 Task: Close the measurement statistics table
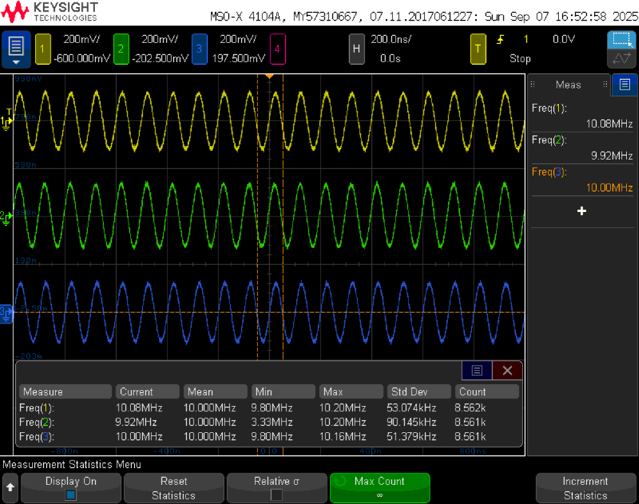(x=508, y=370)
